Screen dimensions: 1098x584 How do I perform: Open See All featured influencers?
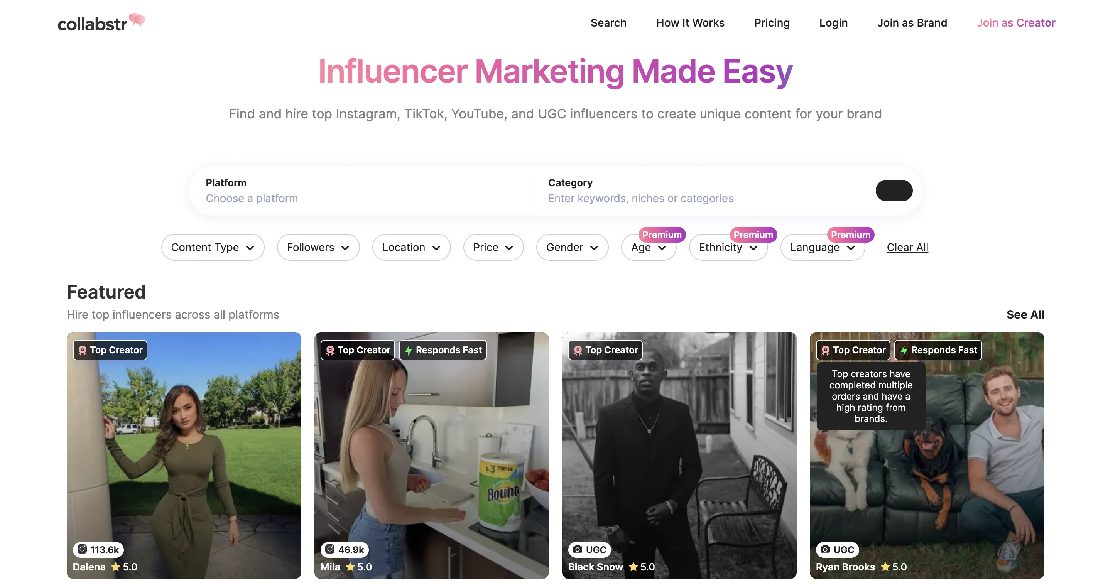pyautogui.click(x=1025, y=315)
